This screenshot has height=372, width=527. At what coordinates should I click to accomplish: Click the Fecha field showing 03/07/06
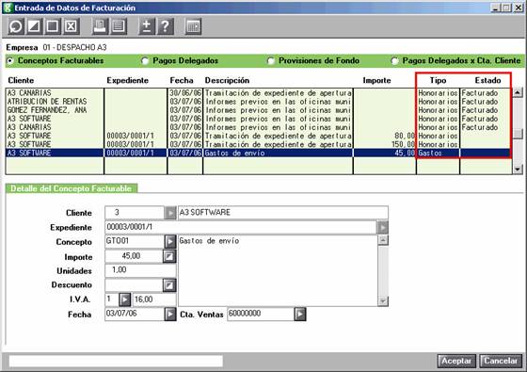(135, 315)
